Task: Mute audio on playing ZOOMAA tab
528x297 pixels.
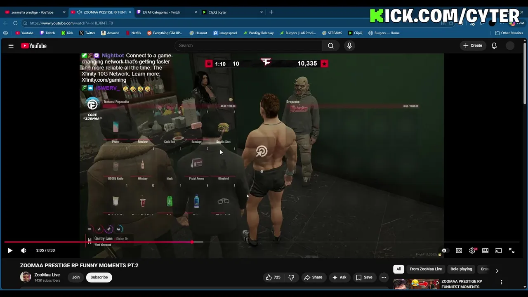Action: (x=79, y=12)
